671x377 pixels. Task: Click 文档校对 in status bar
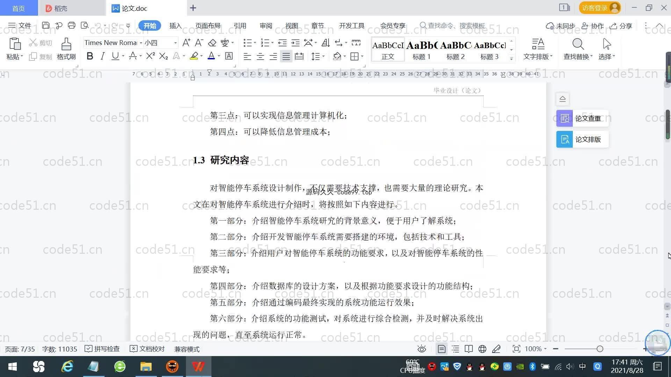(147, 349)
